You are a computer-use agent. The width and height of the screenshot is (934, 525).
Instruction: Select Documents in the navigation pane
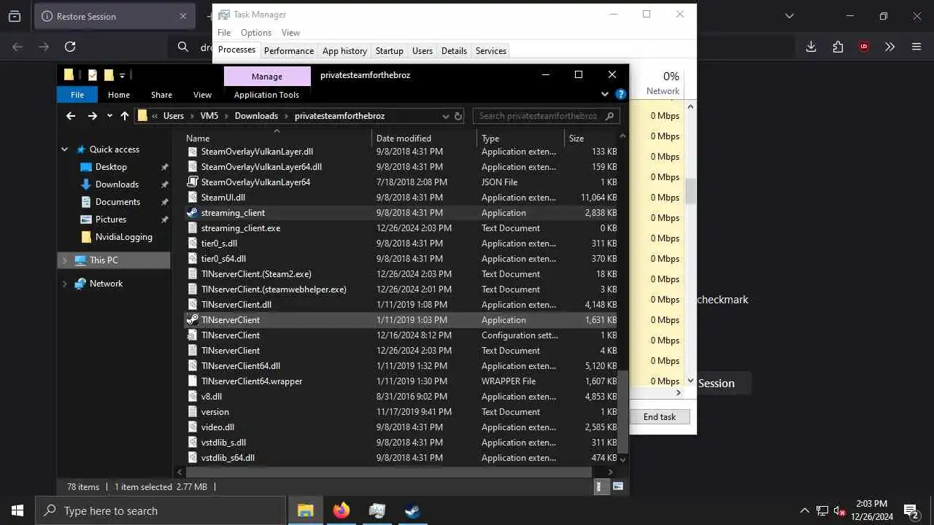(117, 202)
